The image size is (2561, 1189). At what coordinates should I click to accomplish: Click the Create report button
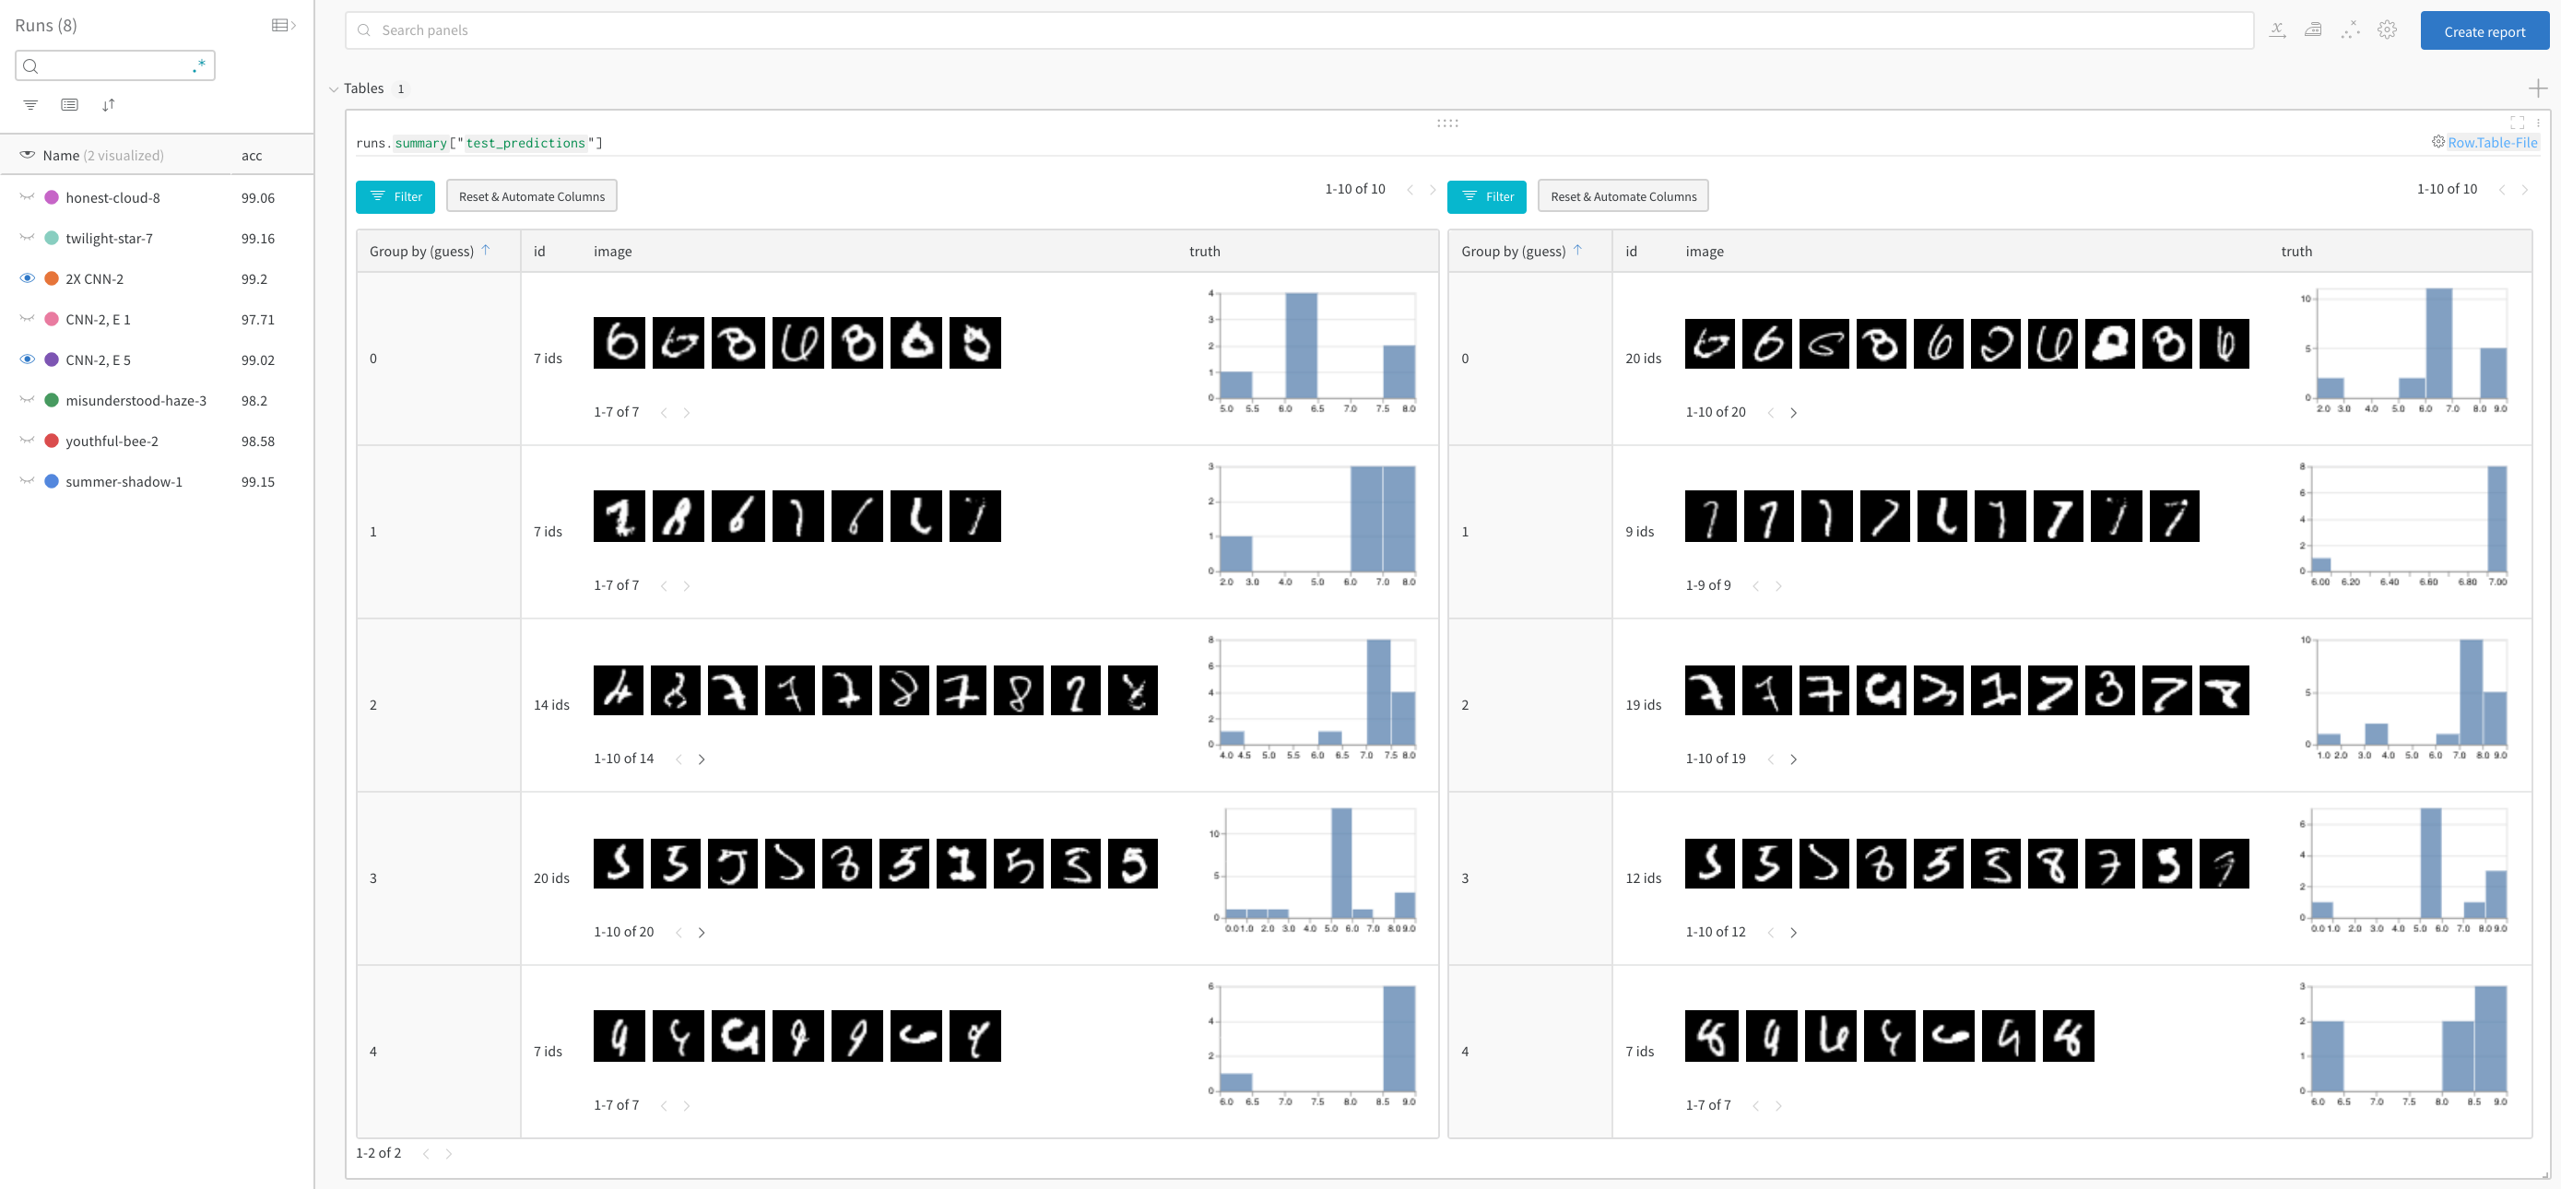pyautogui.click(x=2484, y=30)
